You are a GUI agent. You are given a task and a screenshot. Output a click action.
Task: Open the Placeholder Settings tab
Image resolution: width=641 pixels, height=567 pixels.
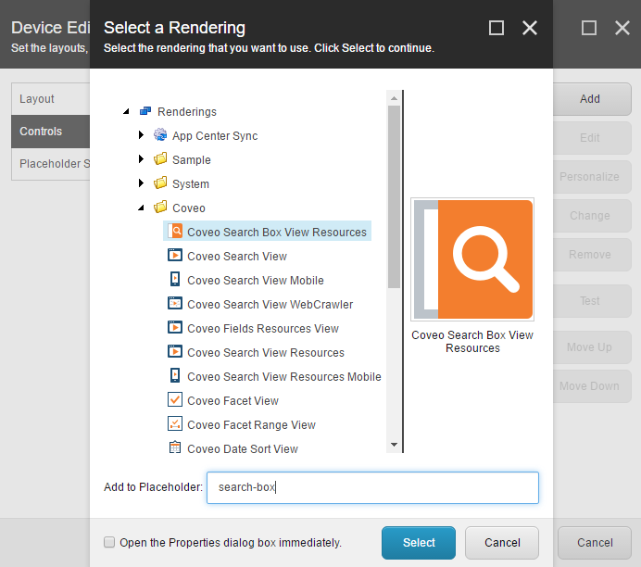tap(51, 164)
